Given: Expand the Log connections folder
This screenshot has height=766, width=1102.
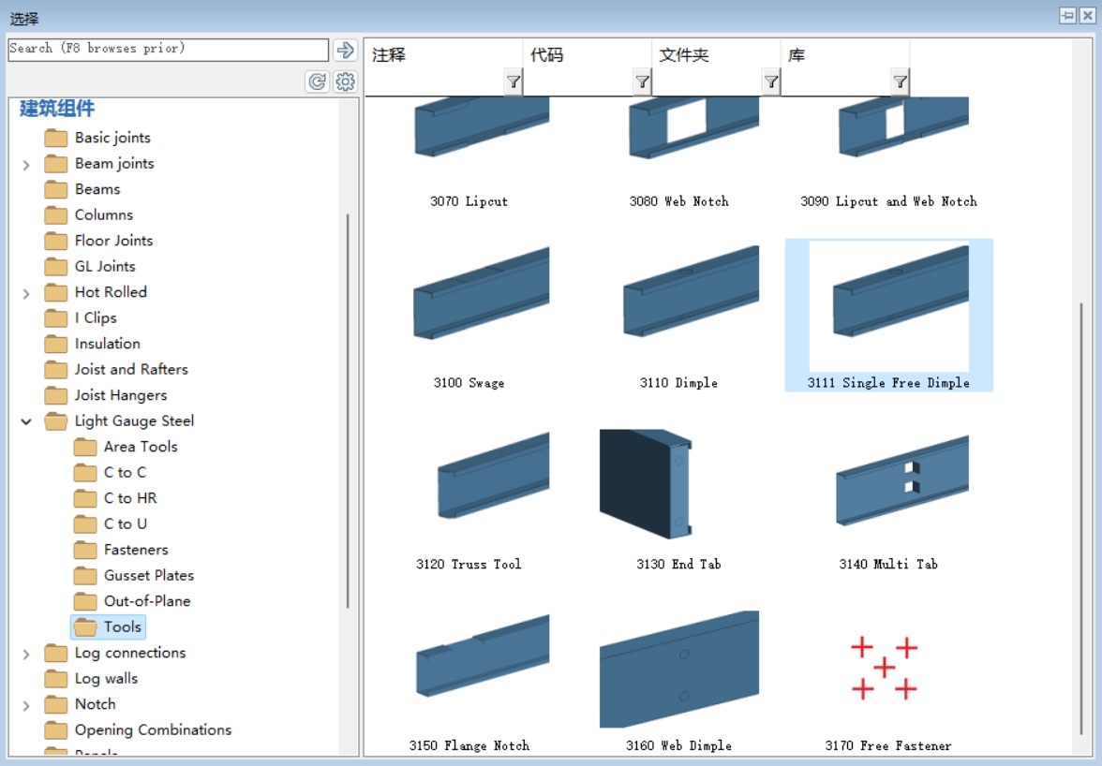Looking at the screenshot, I should tap(26, 655).
